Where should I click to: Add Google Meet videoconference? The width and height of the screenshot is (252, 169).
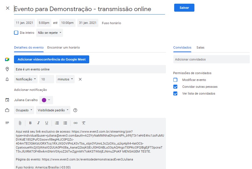[x=52, y=59]
